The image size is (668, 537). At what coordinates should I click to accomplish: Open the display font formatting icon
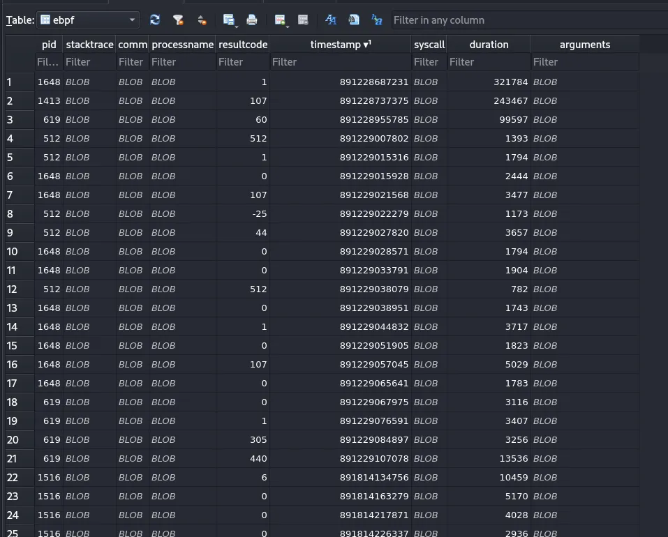click(x=331, y=20)
